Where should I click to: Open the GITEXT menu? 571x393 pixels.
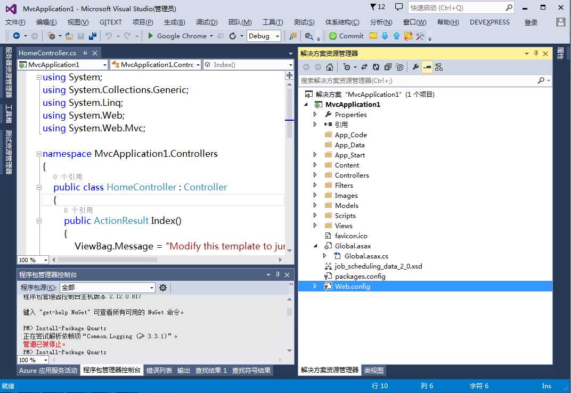[111, 22]
